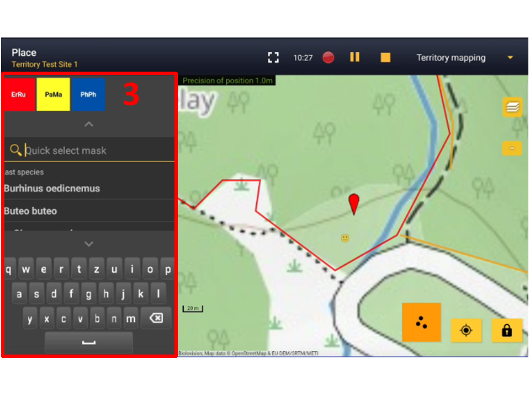Tap the orange three-dots button

tap(421, 322)
